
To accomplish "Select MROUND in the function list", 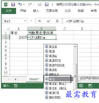I will point(59,98).
